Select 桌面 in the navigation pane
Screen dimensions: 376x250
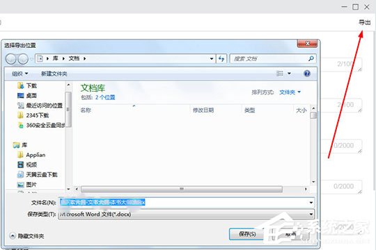[27, 95]
